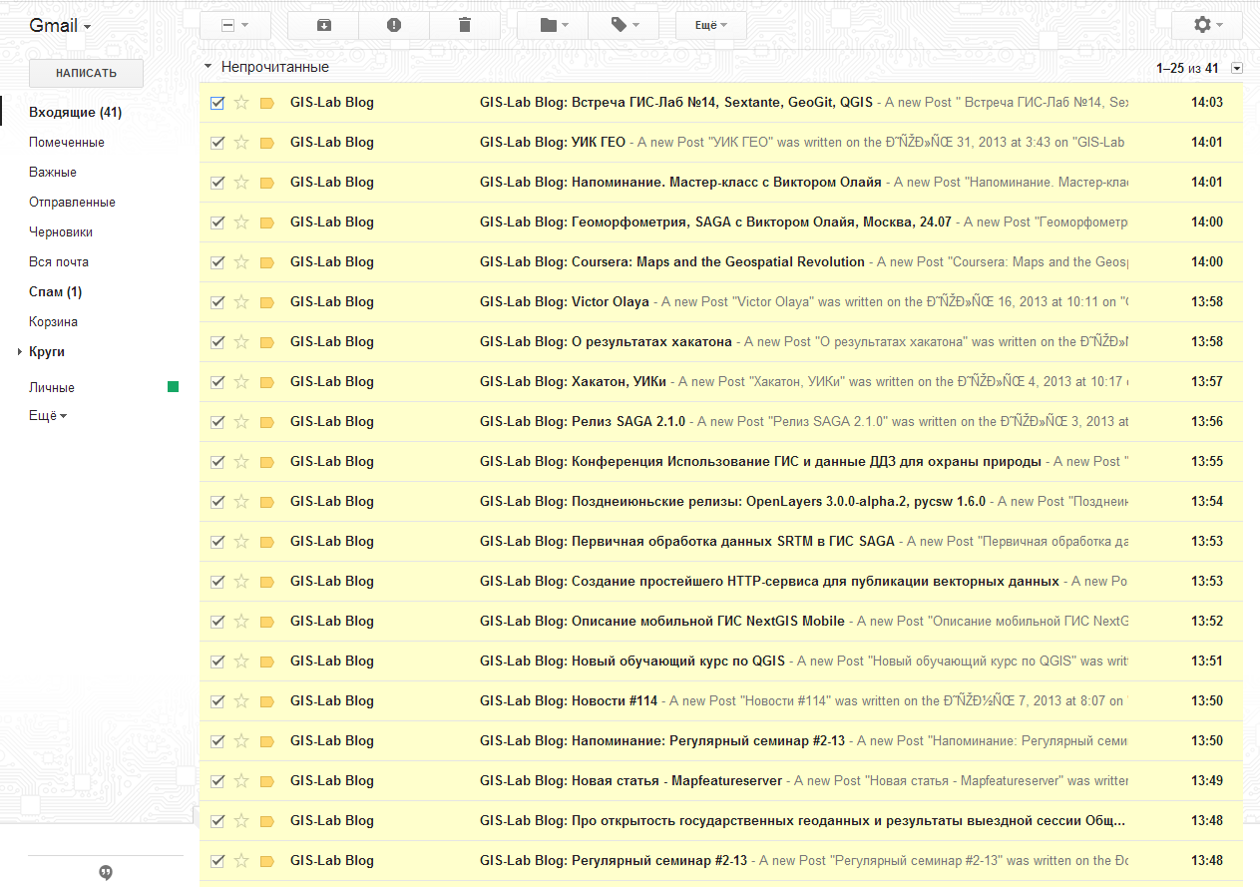
Task: Open the Важные folder
Action: coord(53,173)
